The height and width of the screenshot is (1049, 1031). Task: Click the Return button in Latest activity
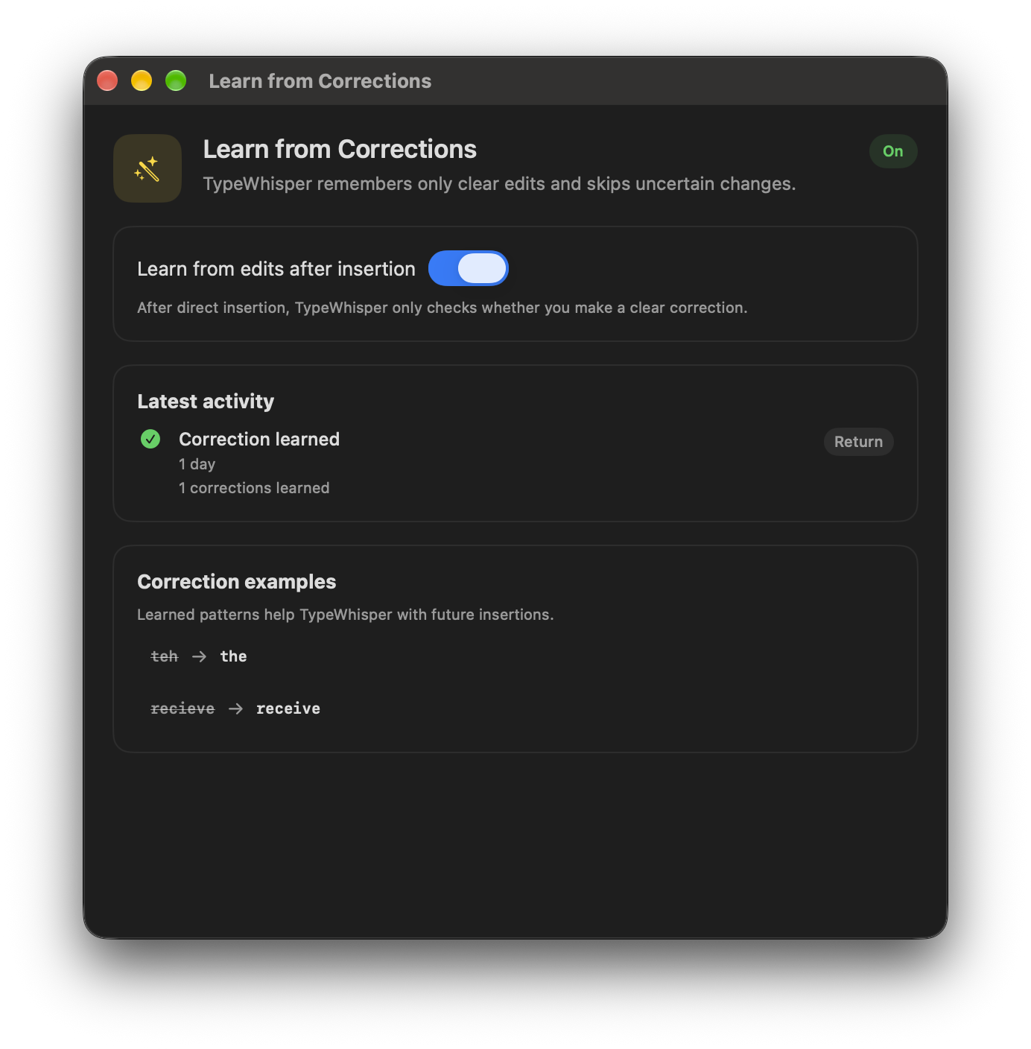point(858,442)
